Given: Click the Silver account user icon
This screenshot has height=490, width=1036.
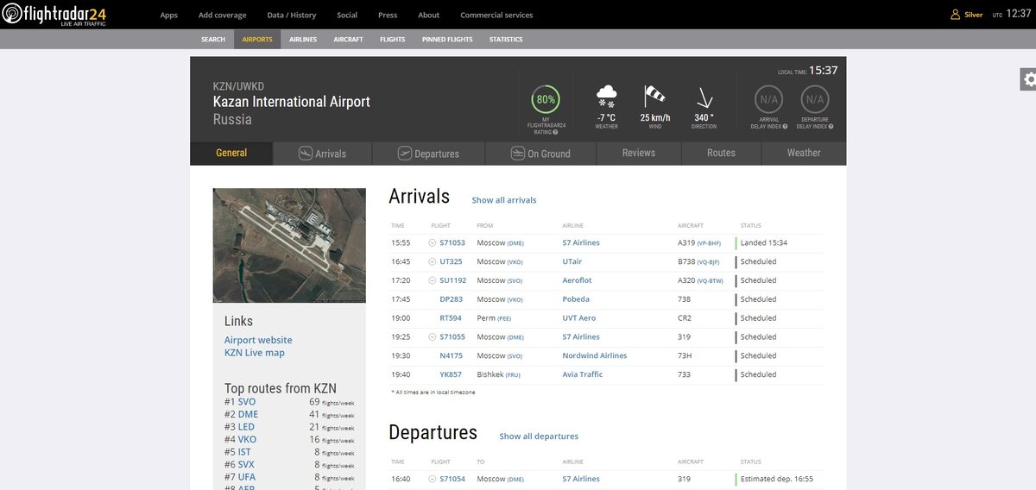Looking at the screenshot, I should tap(956, 15).
